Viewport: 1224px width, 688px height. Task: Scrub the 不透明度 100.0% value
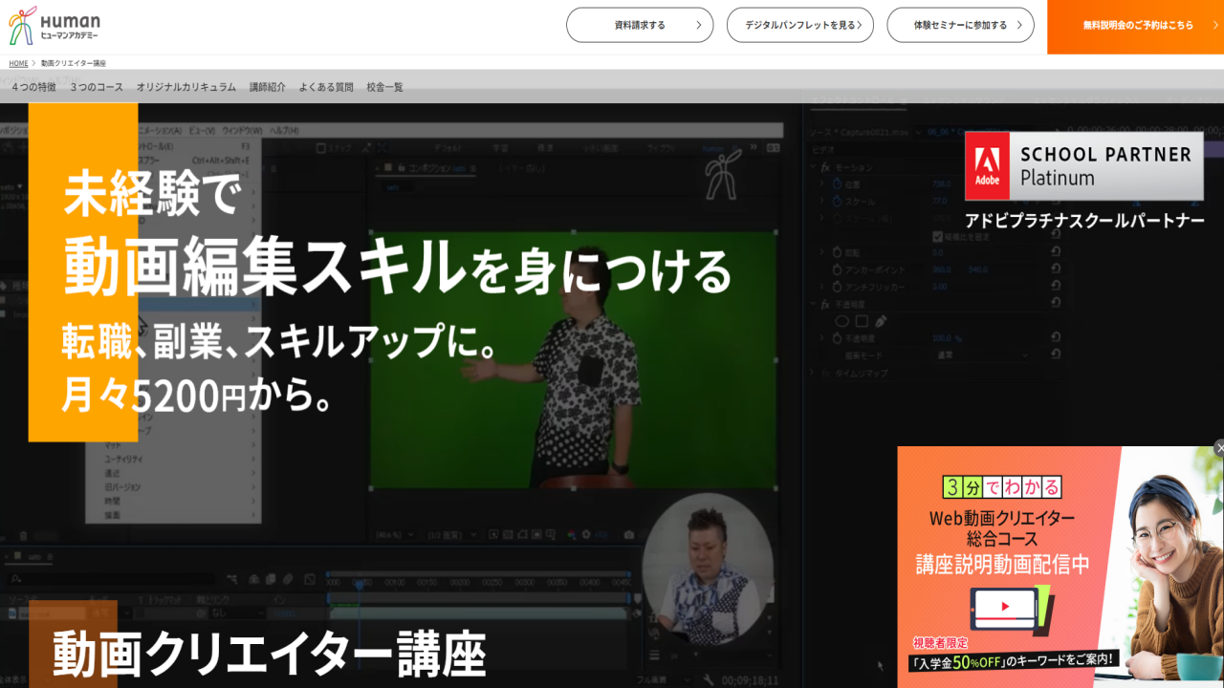tap(941, 337)
